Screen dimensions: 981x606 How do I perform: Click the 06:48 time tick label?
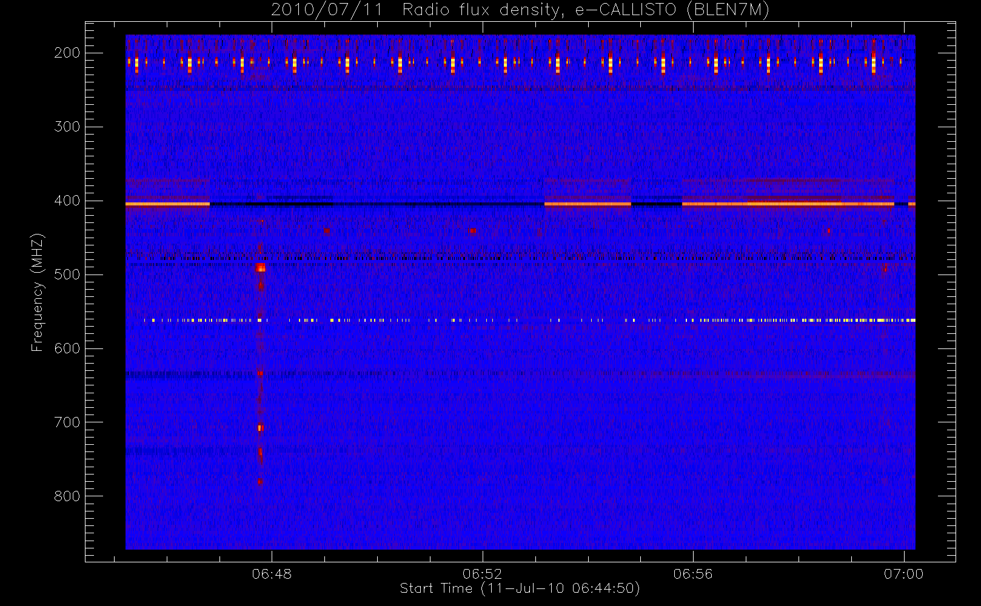(272, 574)
